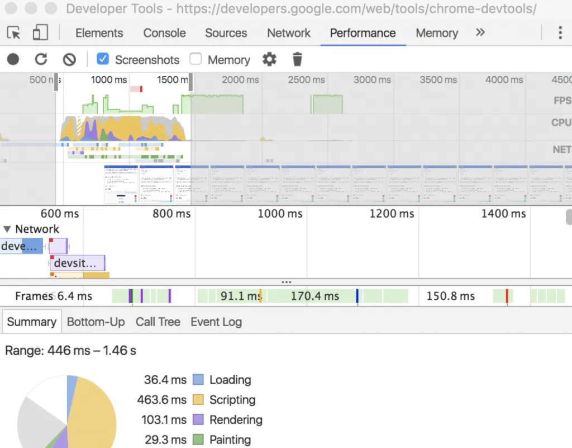Reload page and start new recording

pyautogui.click(x=40, y=59)
